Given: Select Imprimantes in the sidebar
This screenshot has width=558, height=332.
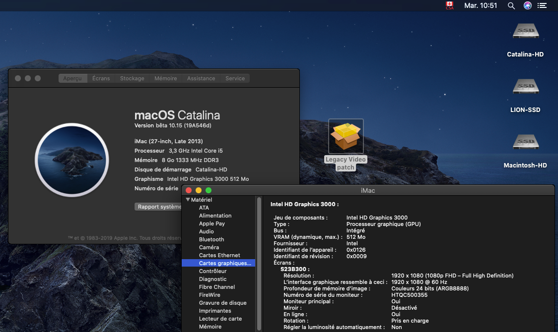Looking at the screenshot, I should coord(215,311).
